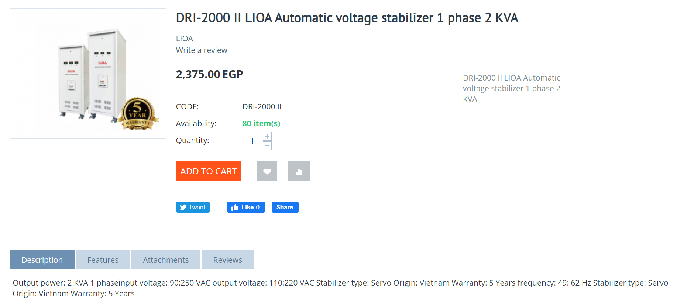Add product to wishlist heart icon
Screen dimensions: 677x304
(x=267, y=171)
